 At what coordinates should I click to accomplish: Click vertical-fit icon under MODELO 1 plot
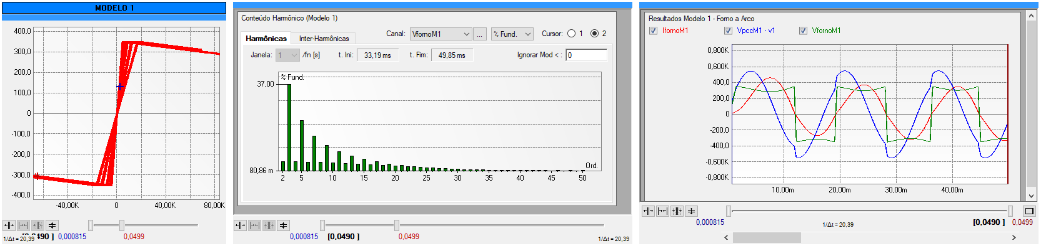click(x=52, y=225)
